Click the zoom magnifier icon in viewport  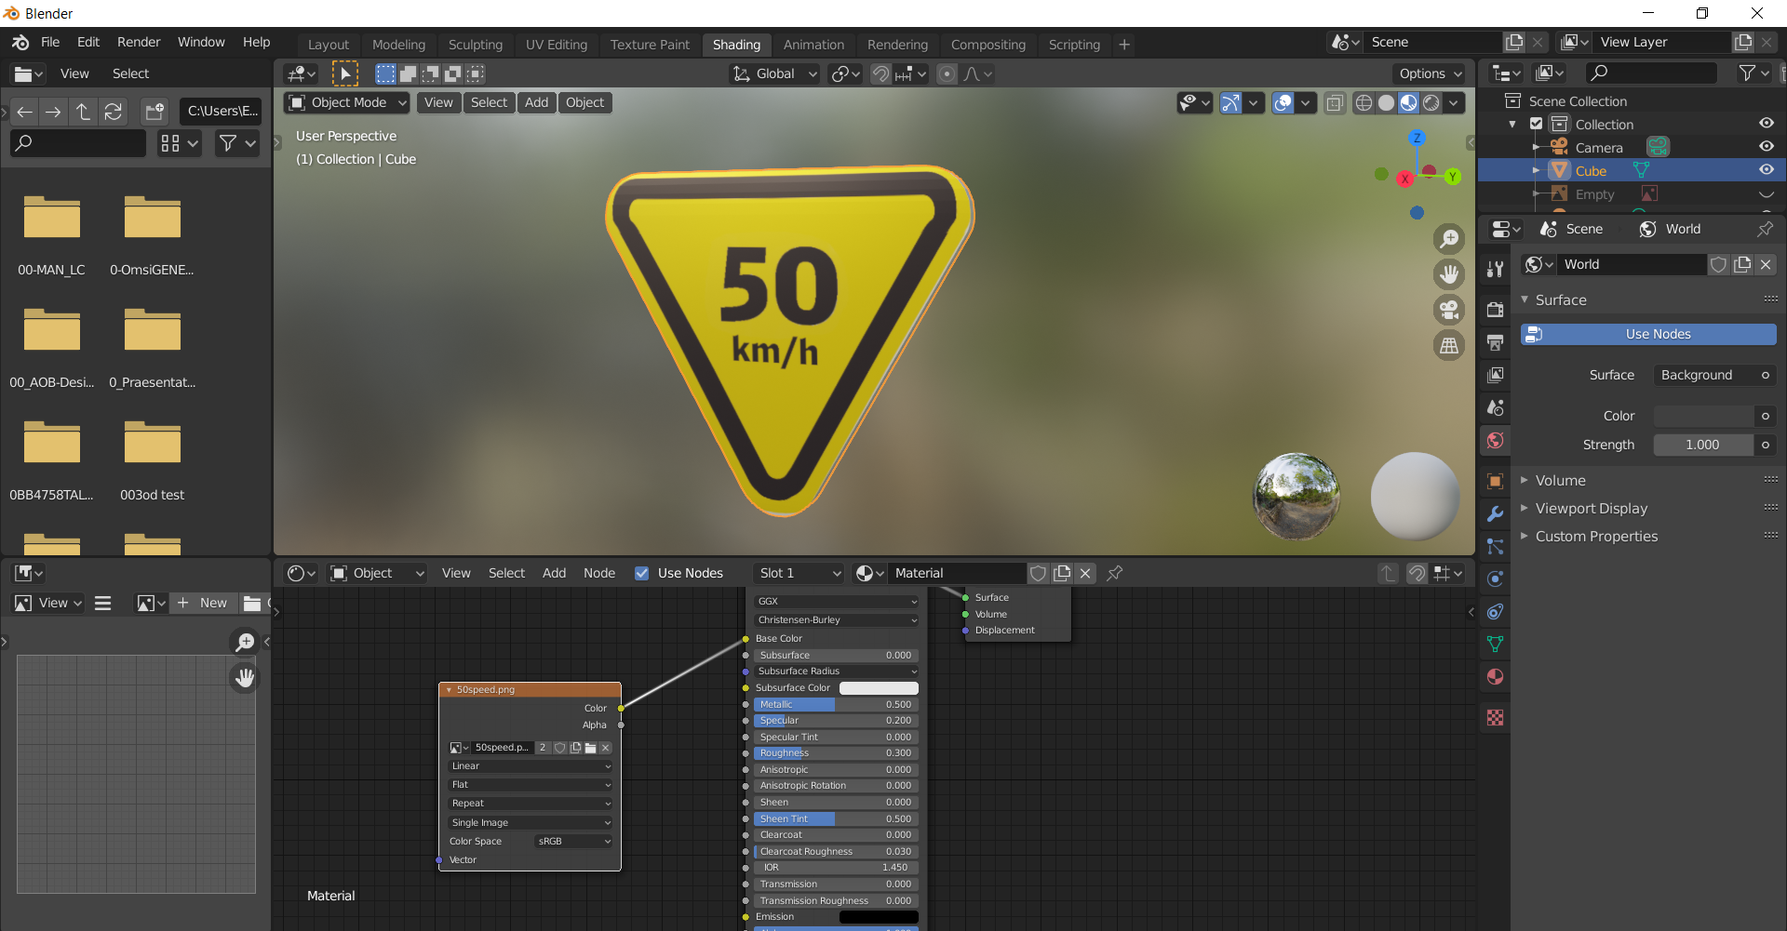[1449, 239]
